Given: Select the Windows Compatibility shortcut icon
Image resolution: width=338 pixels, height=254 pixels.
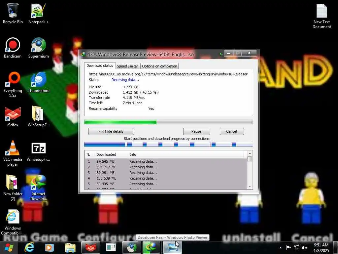Looking at the screenshot, I should click(13, 222).
